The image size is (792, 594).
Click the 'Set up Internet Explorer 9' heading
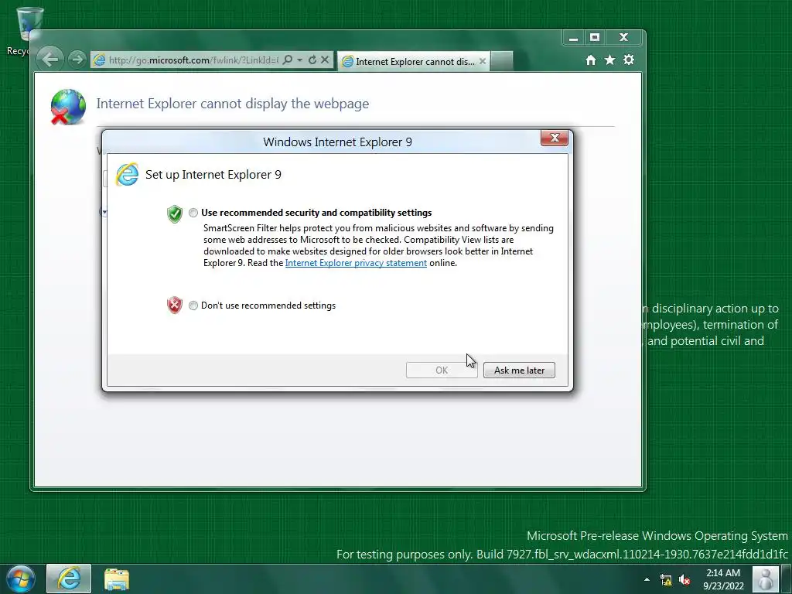[x=213, y=175]
